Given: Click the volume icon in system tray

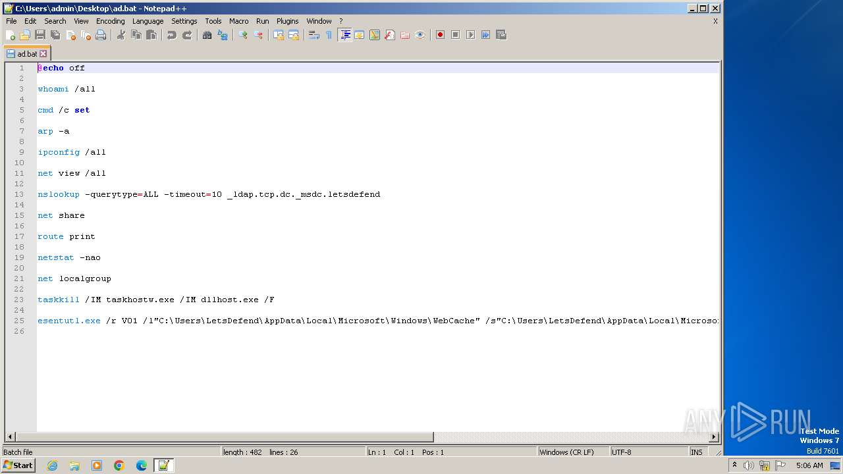Looking at the screenshot, I should coord(749,465).
